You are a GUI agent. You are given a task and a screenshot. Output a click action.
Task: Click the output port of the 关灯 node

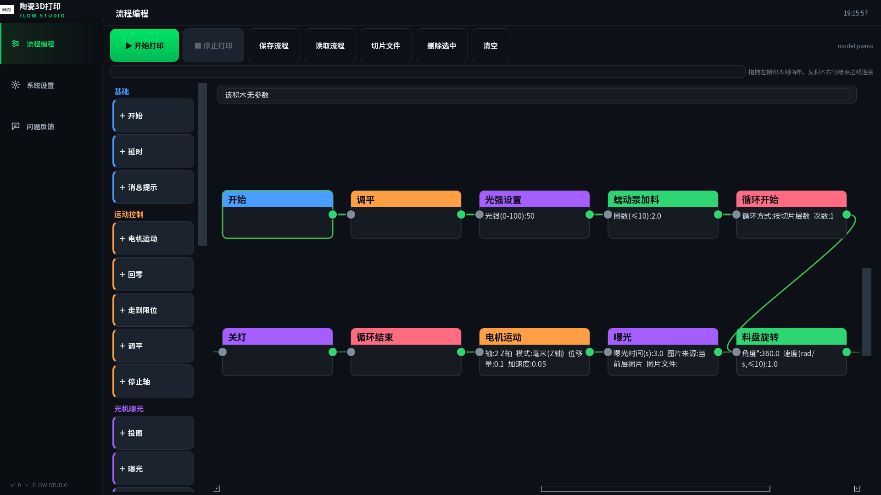(333, 352)
